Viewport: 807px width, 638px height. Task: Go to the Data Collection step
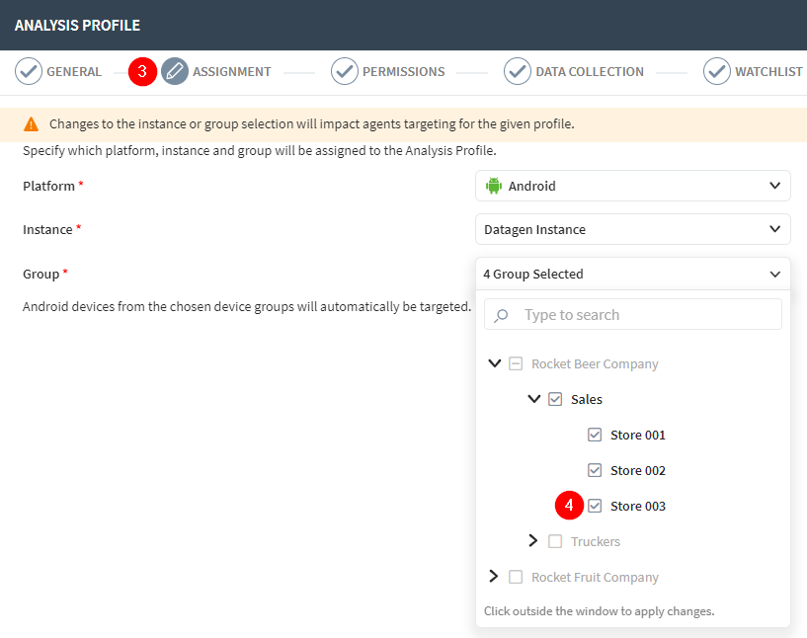pyautogui.click(x=589, y=71)
